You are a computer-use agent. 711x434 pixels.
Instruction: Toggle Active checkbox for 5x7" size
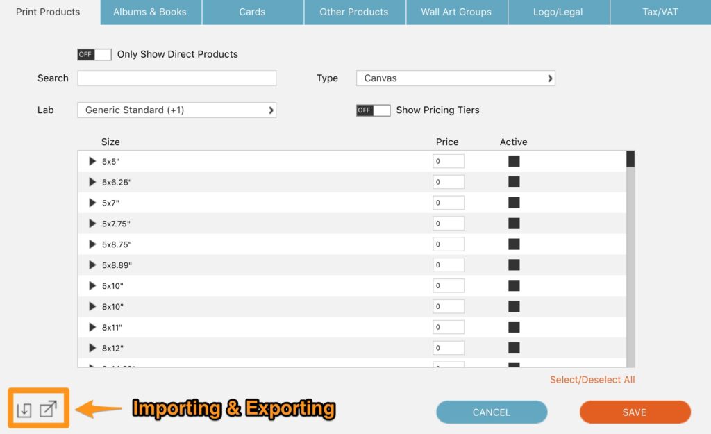[514, 203]
